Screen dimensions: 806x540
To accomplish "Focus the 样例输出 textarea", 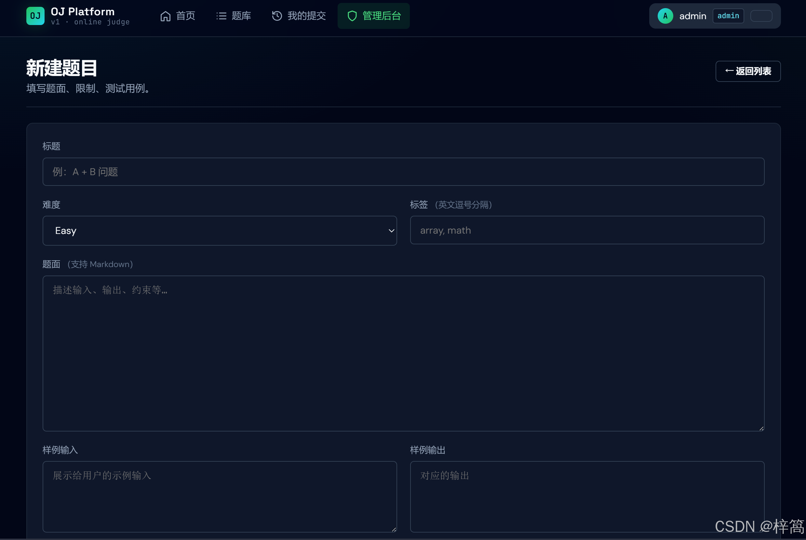I will (x=587, y=496).
